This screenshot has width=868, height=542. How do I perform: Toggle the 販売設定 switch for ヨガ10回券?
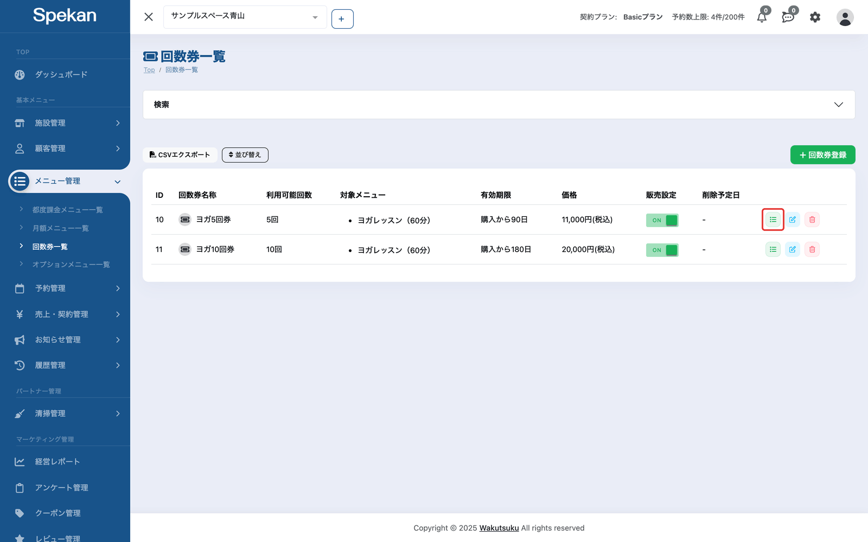pos(662,250)
